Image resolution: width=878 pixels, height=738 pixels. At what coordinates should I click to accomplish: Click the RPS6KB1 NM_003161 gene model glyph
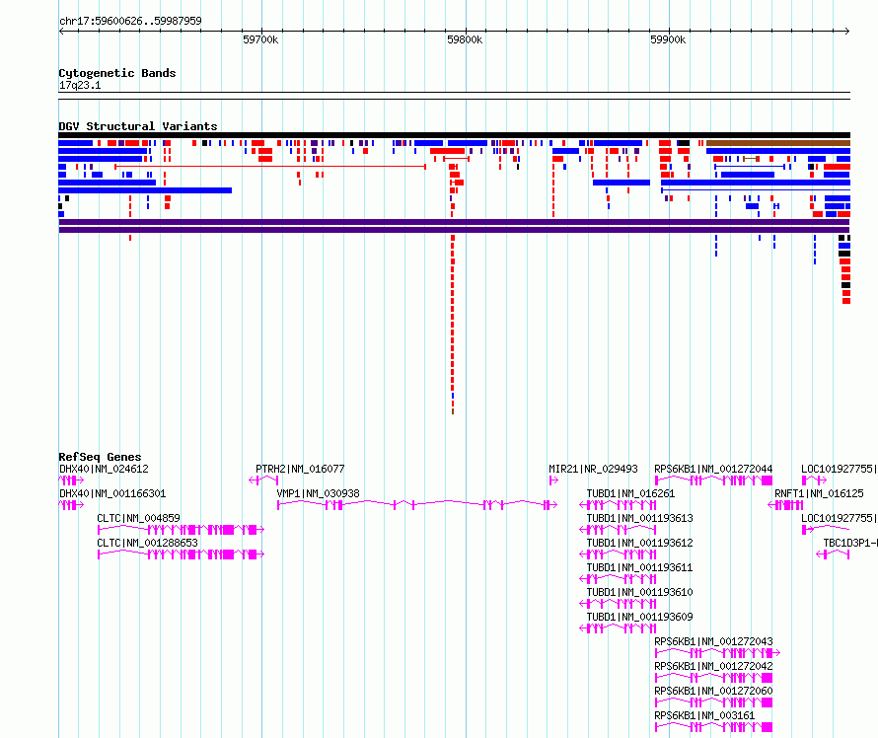click(x=714, y=727)
